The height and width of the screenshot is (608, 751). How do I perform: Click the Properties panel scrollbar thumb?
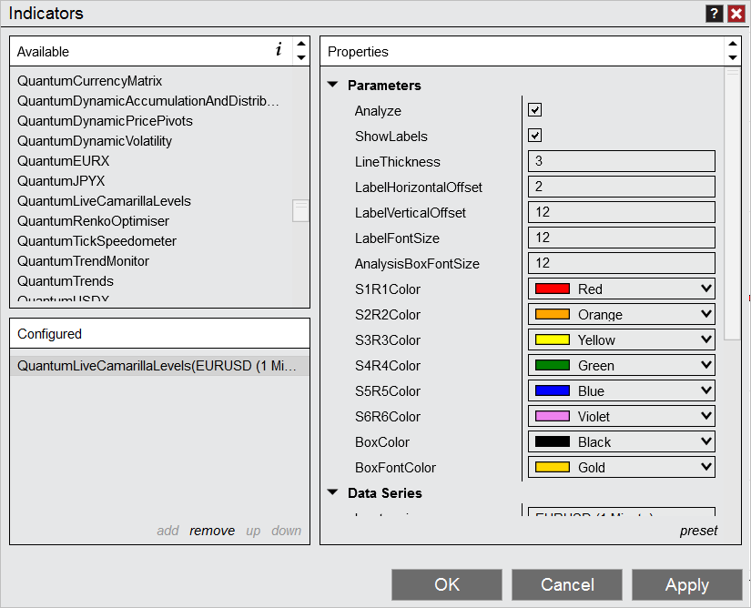732,203
